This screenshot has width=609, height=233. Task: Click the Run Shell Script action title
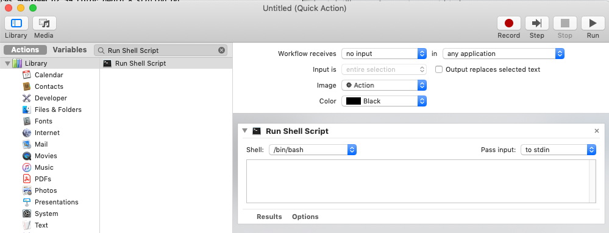(x=297, y=131)
